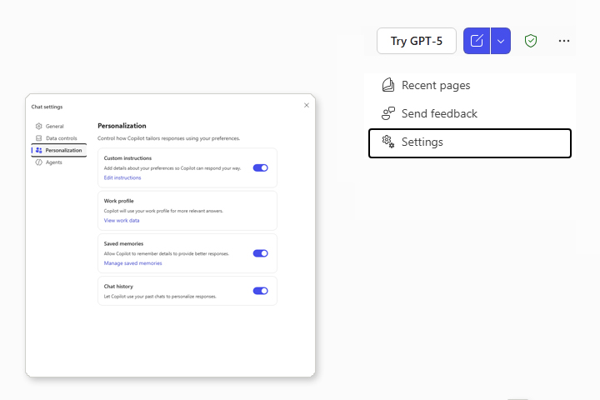
Task: Open the Edit instructions link
Action: pyautogui.click(x=122, y=177)
